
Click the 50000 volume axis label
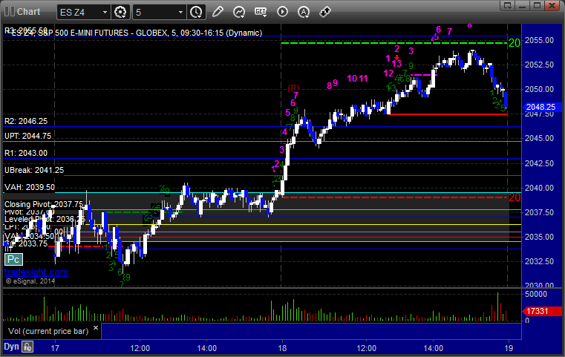click(536, 295)
